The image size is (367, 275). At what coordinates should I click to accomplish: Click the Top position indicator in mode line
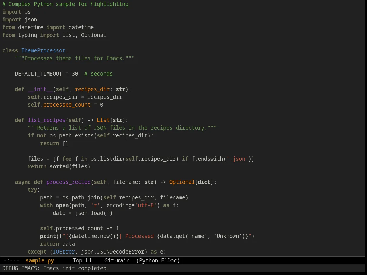[x=77, y=260]
